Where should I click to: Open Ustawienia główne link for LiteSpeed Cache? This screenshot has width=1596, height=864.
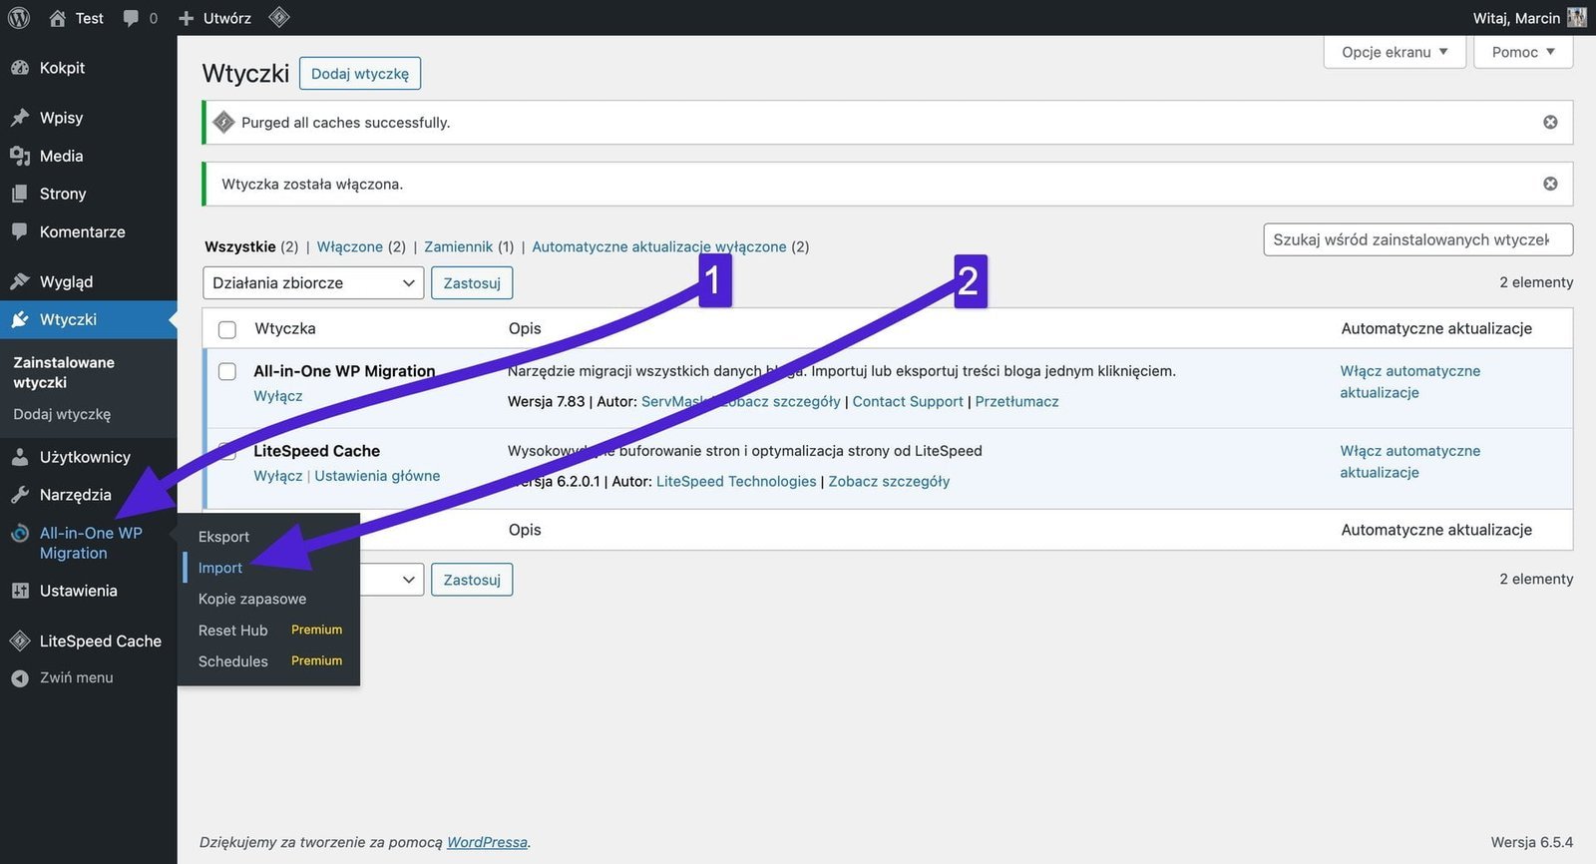(377, 476)
